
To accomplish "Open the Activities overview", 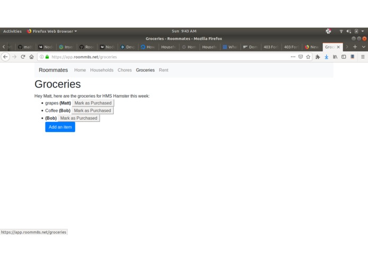I will tap(12, 31).
